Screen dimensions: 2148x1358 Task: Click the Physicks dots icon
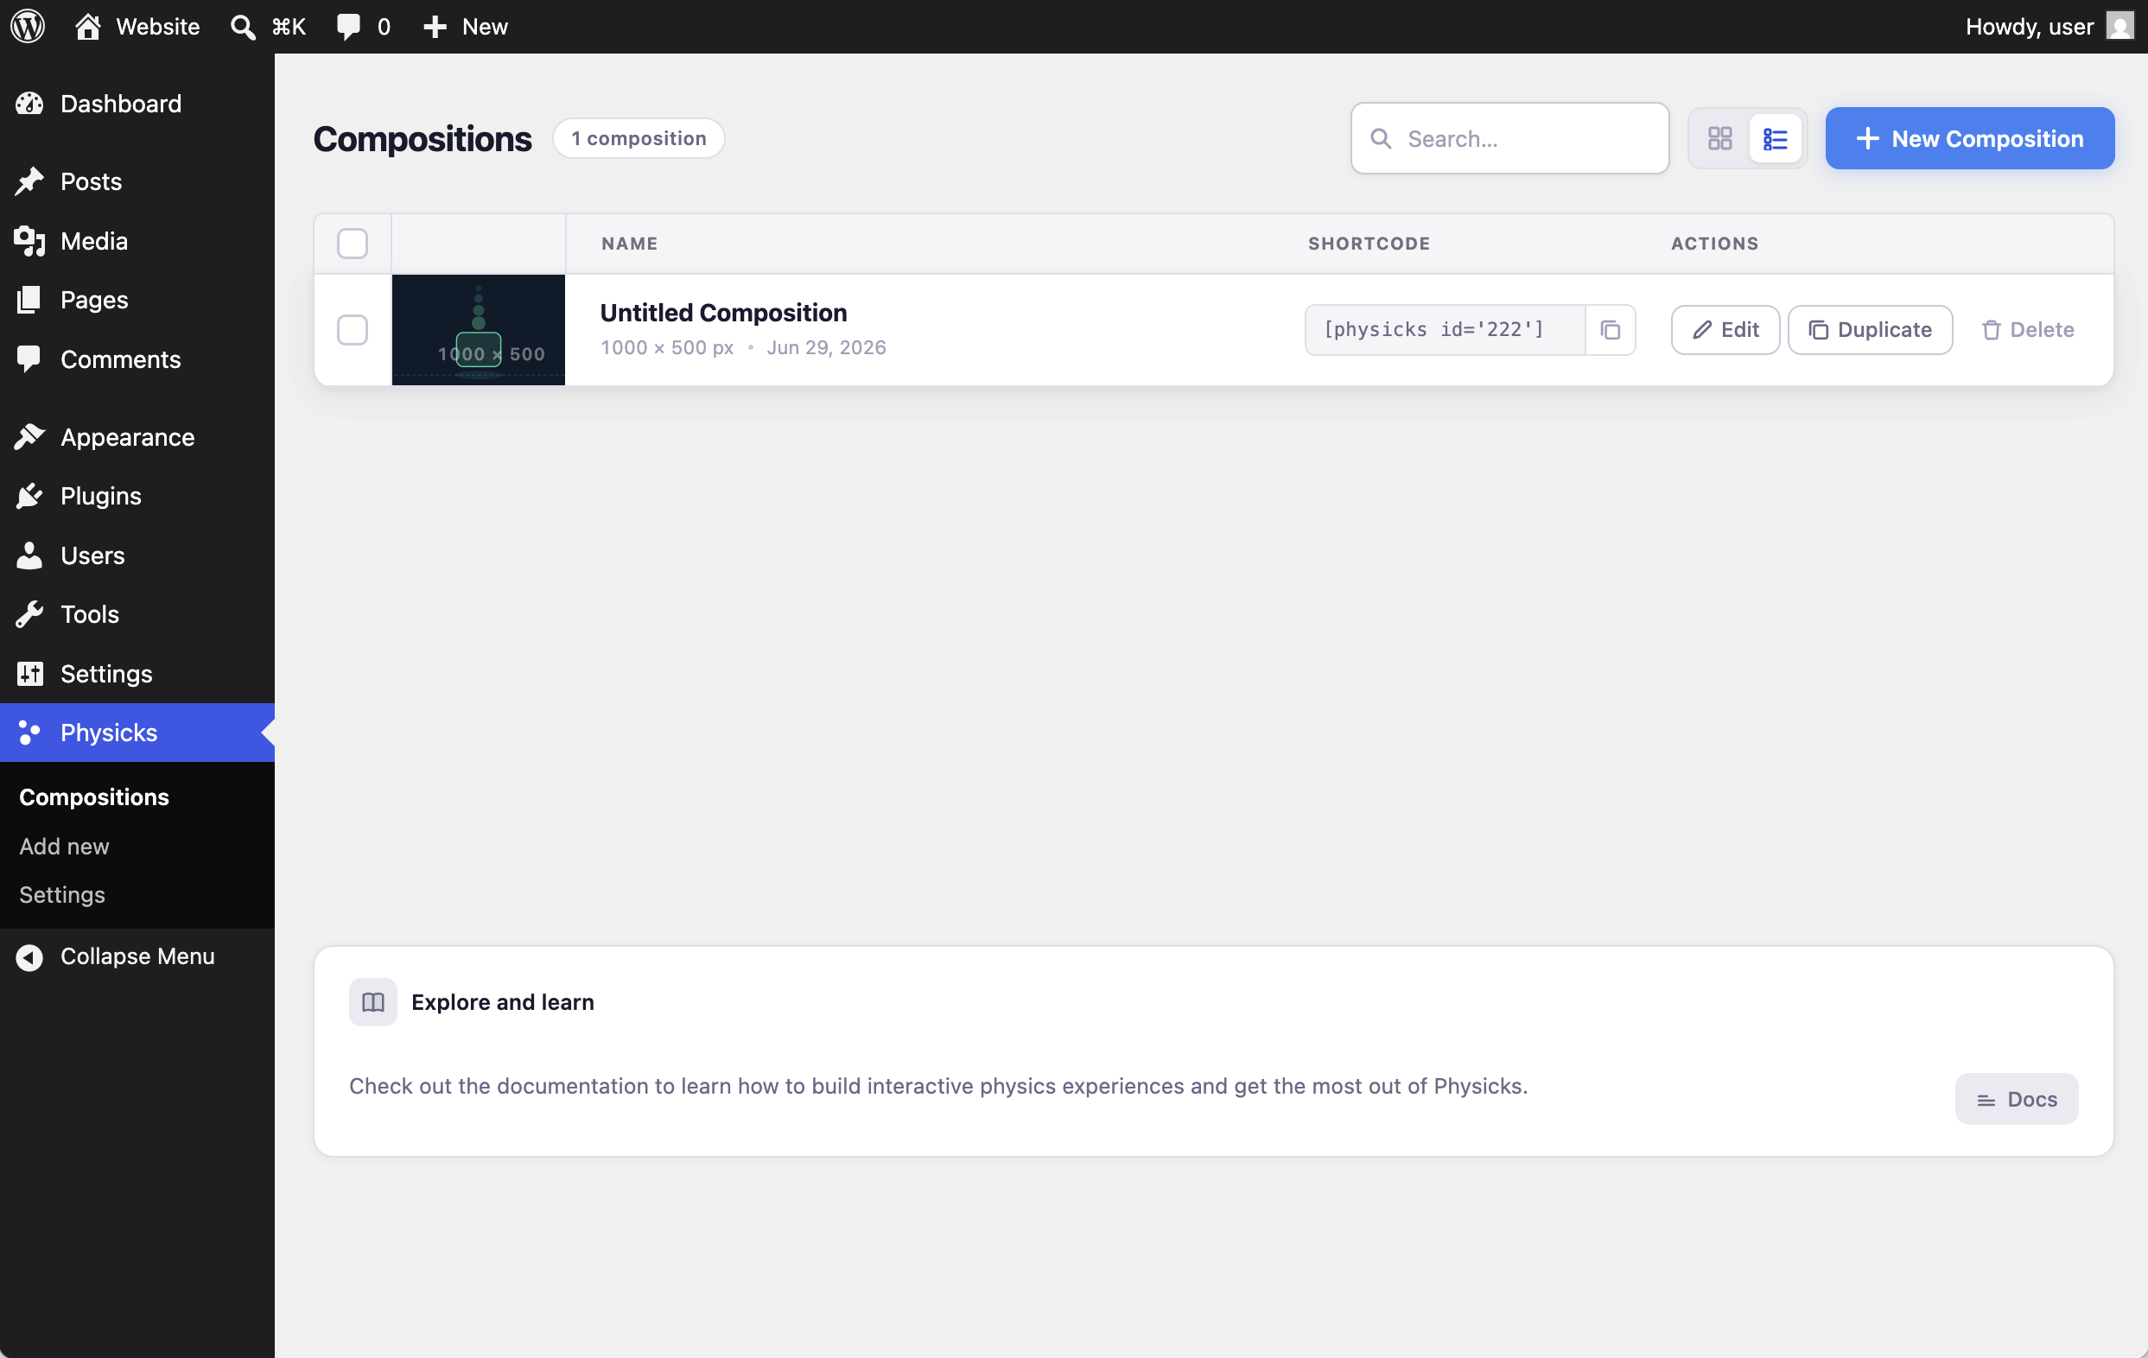tap(29, 732)
